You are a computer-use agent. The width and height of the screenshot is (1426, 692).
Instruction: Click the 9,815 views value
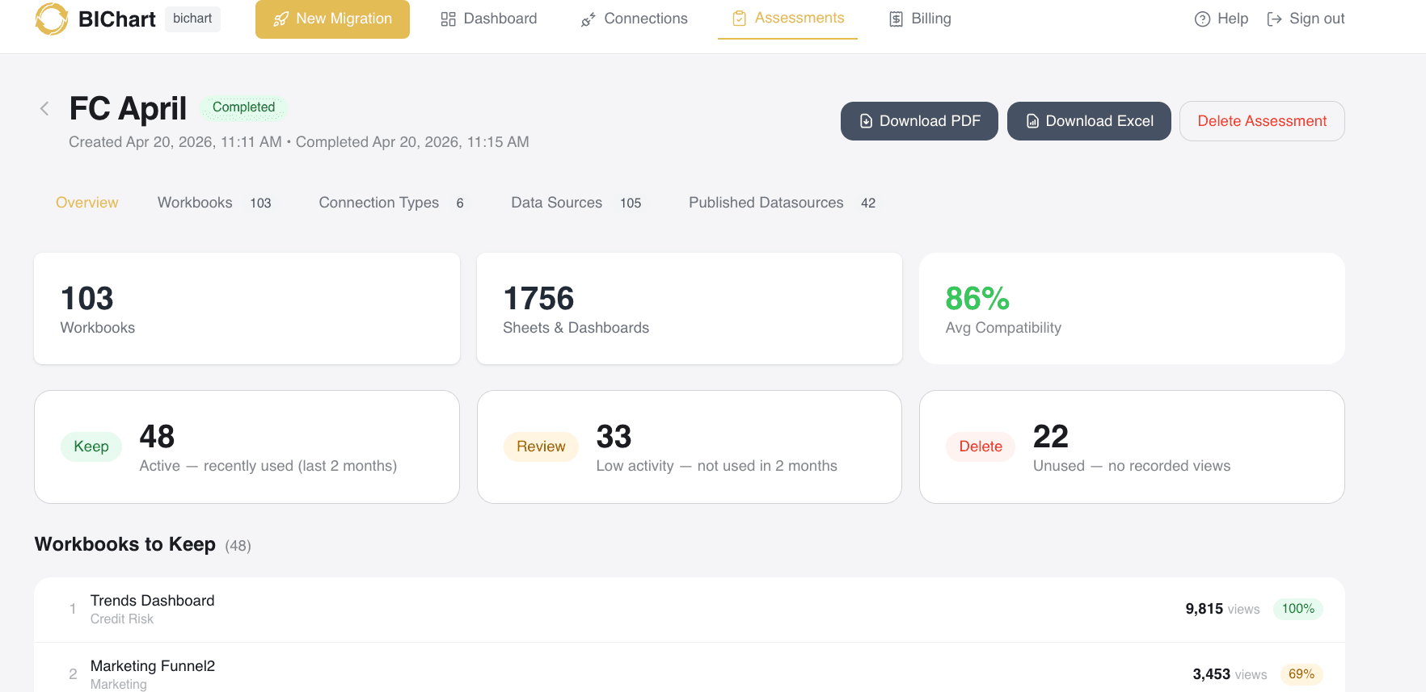tap(1205, 609)
